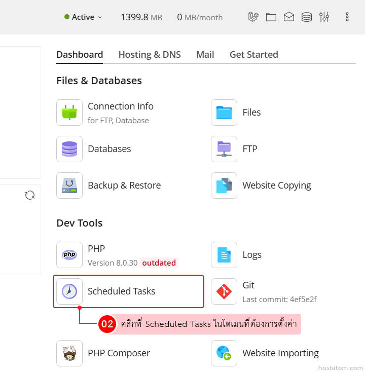Click the Scheduled Tasks clock icon
The width and height of the screenshot is (365, 372).
coord(69,291)
